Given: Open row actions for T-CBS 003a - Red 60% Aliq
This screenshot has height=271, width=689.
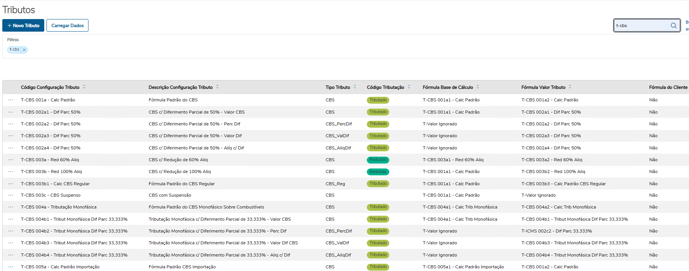Looking at the screenshot, I should 11,160.
